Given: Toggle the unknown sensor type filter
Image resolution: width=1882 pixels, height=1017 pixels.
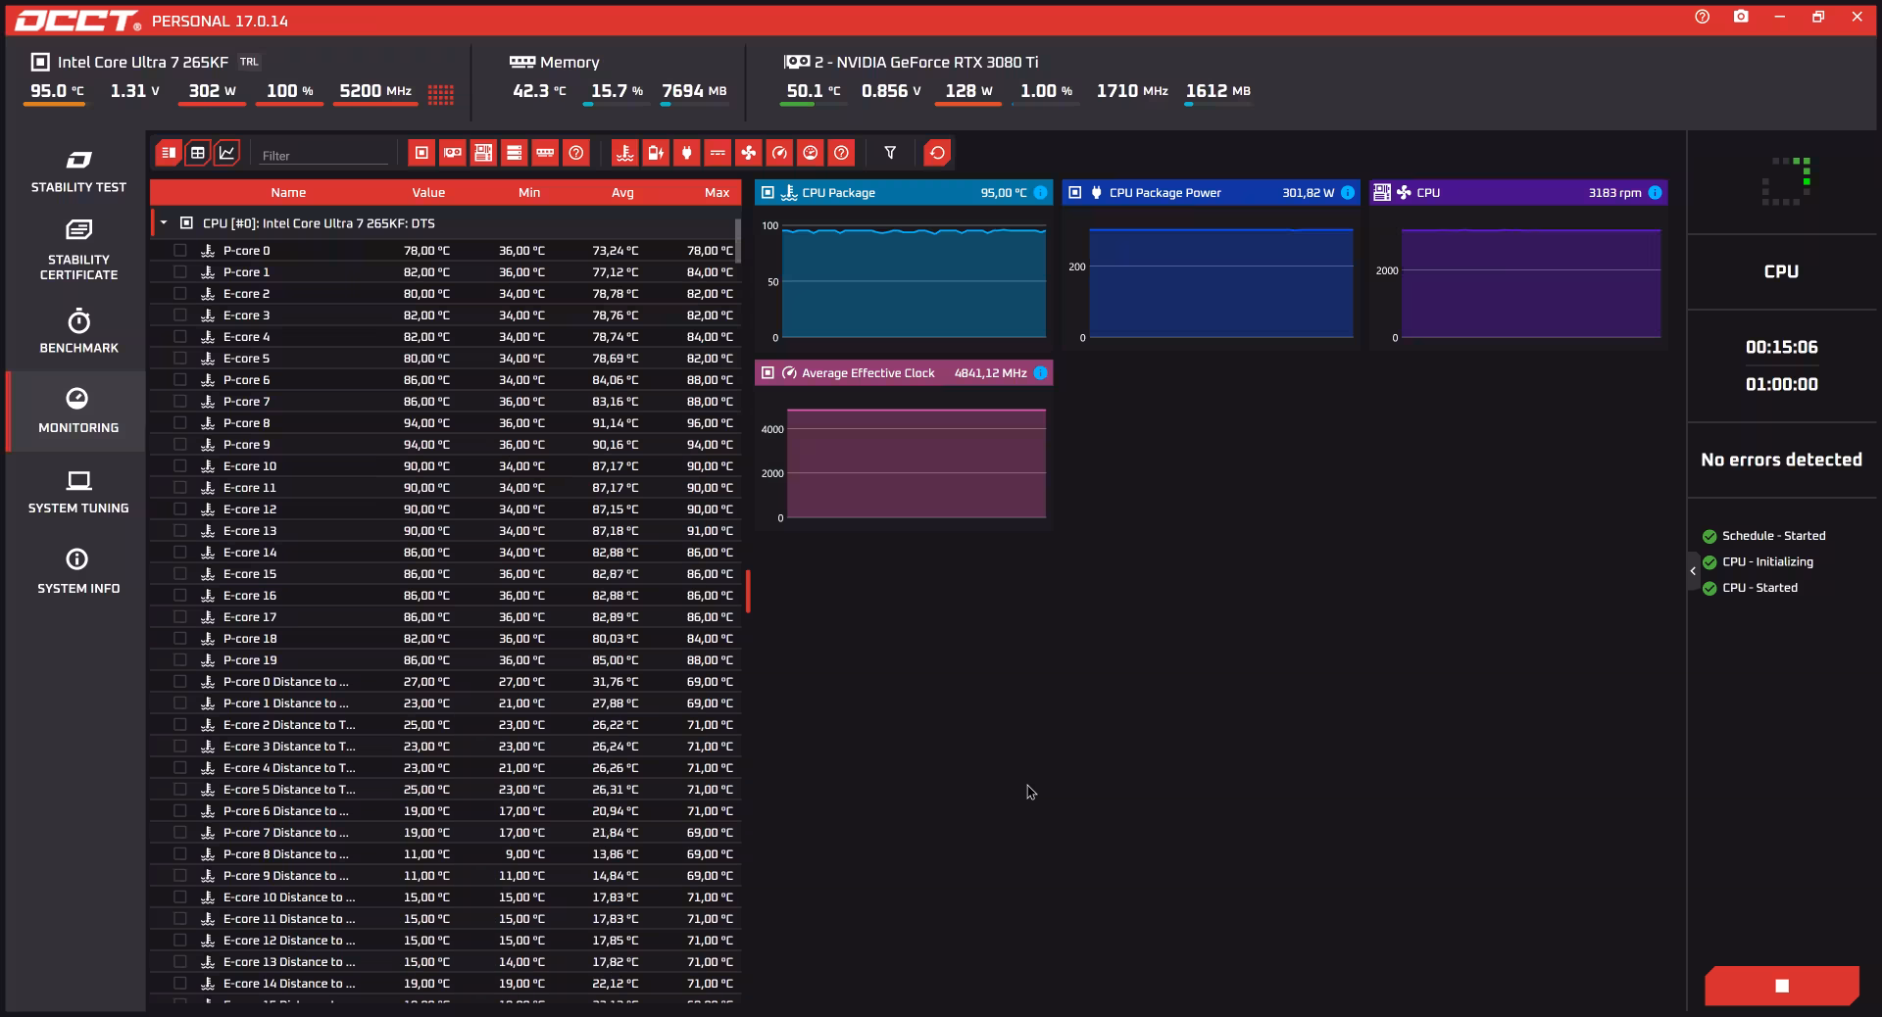Looking at the screenshot, I should pos(841,153).
